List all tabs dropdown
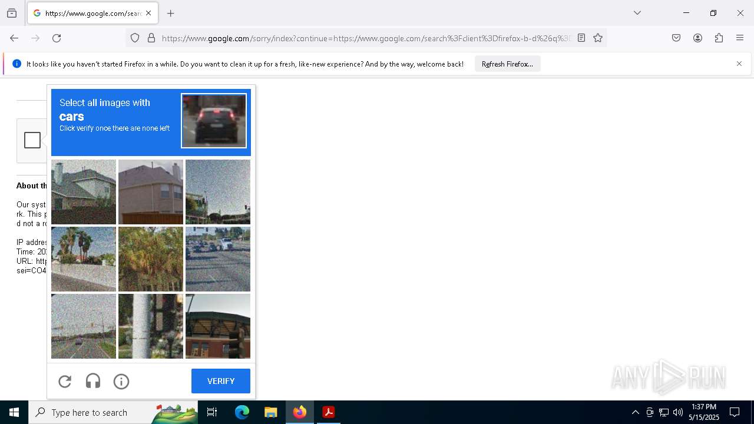The height and width of the screenshot is (424, 754). [637, 13]
